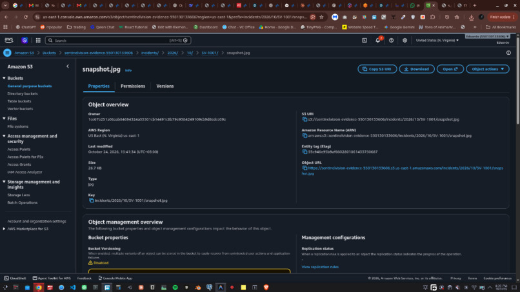Open Storage Lens in sidebar
The height and width of the screenshot is (292, 520).
19,195
